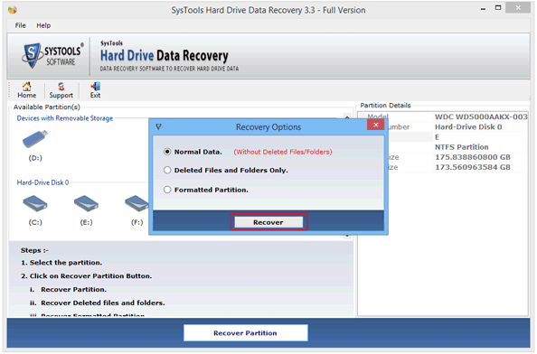
Task: Select the (E:) hard drive partition
Action: click(86, 203)
